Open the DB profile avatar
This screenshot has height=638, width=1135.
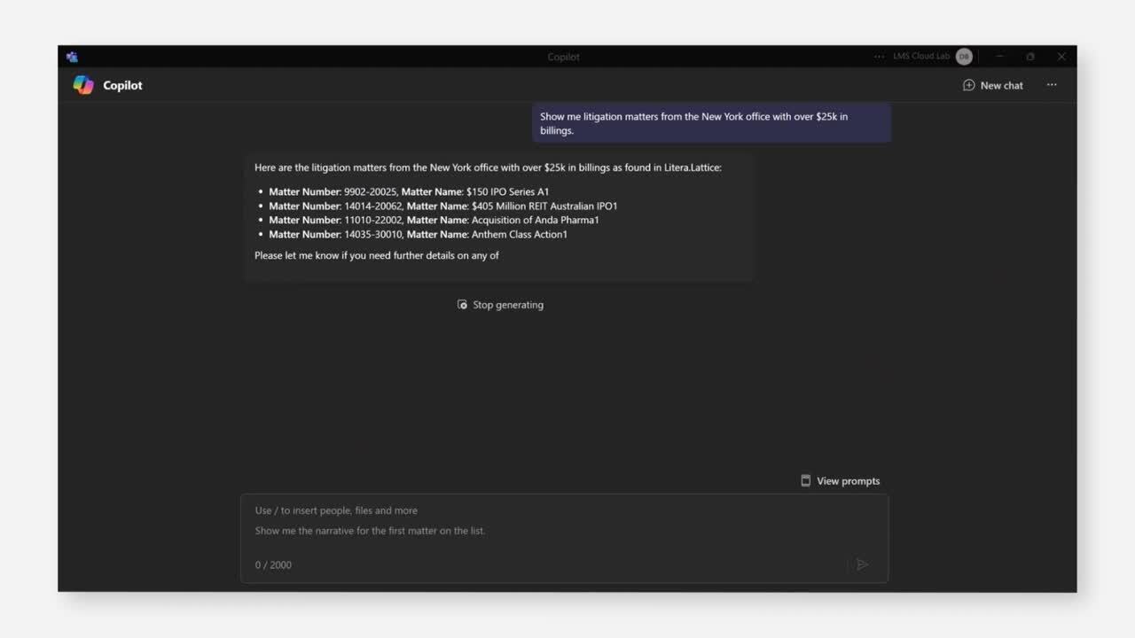(964, 57)
